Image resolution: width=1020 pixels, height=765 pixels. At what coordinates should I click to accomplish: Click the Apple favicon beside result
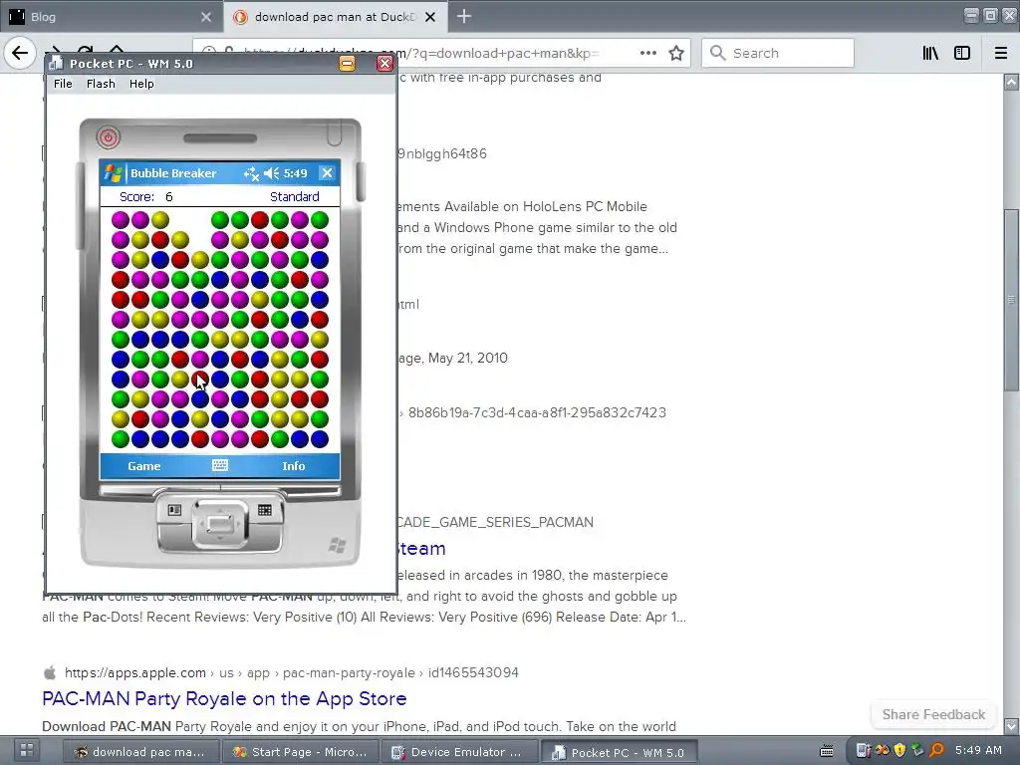(x=50, y=672)
